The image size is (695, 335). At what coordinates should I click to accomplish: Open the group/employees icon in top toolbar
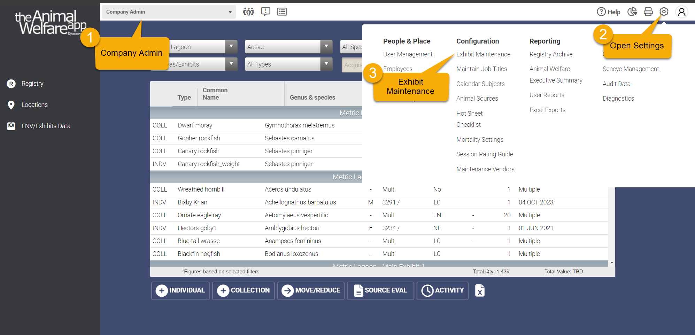click(x=248, y=11)
